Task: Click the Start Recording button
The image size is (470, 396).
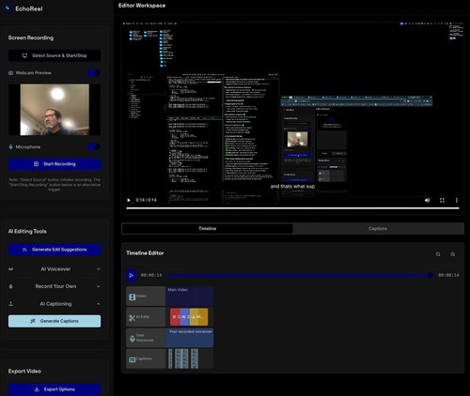Action: (55, 164)
